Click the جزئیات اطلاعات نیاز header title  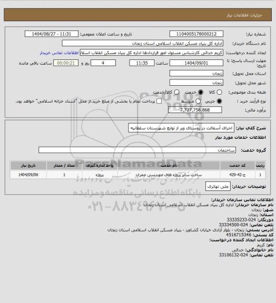pyautogui.click(x=244, y=15)
